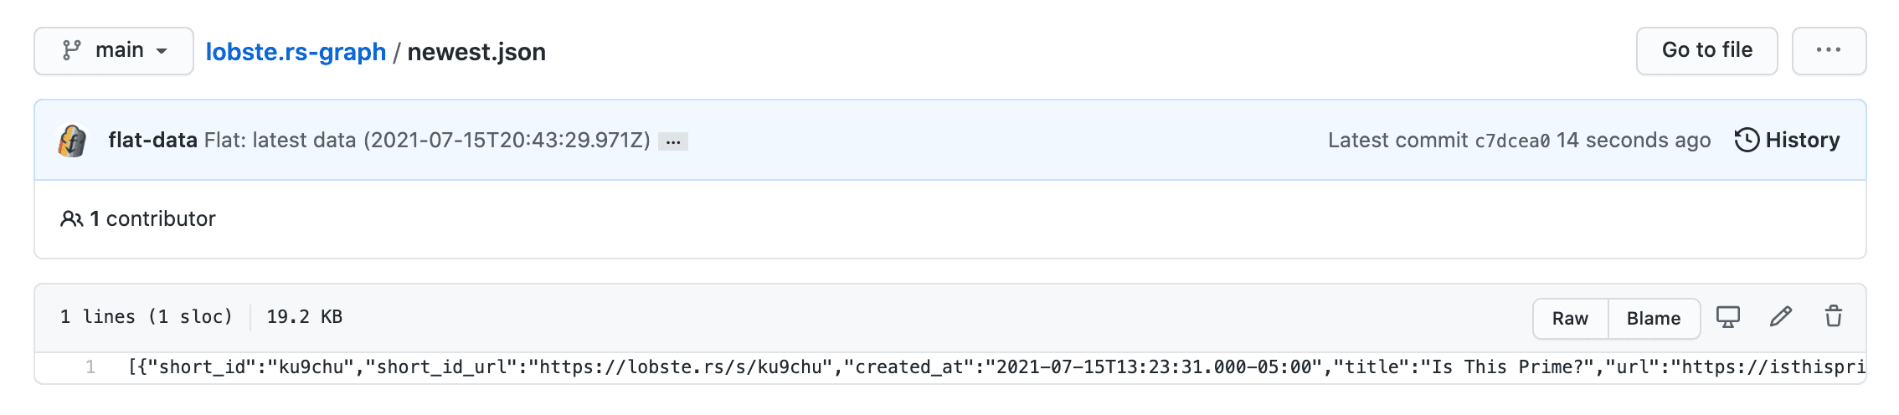The image size is (1899, 415).
Task: Open the lobste.rs-graph repository link
Action: [296, 52]
